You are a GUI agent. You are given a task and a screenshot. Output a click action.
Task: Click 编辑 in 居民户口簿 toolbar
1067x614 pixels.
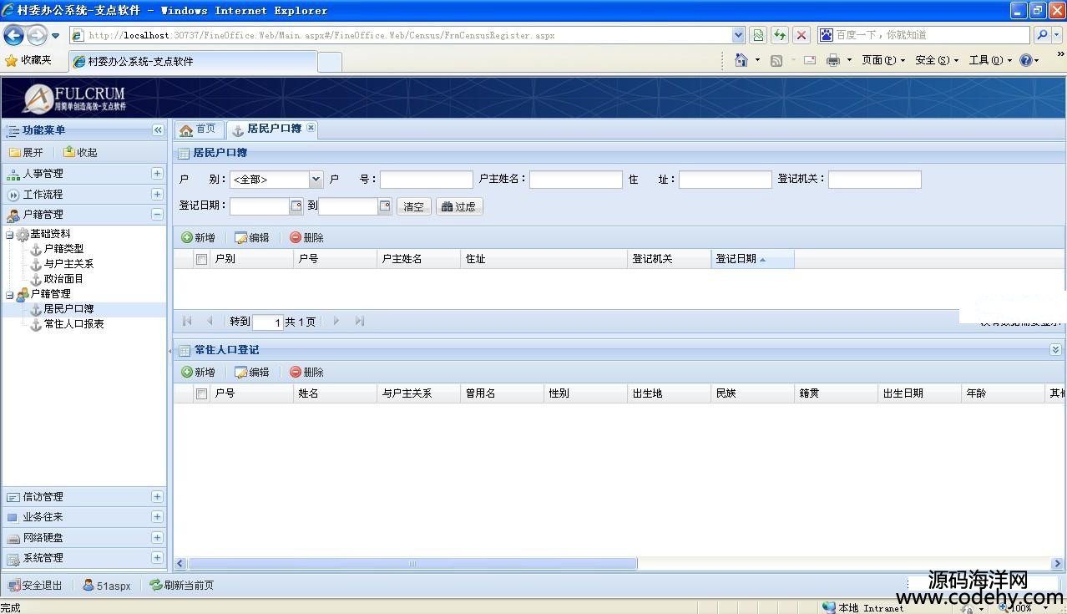click(252, 238)
